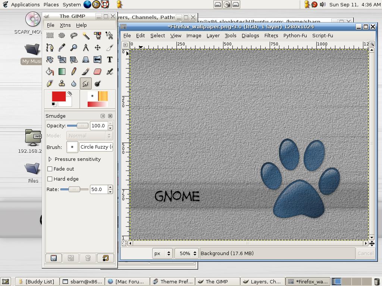Image resolution: width=382 pixels, height=286 pixels.
Task: Select the Shear tool
Action: click(x=73, y=59)
